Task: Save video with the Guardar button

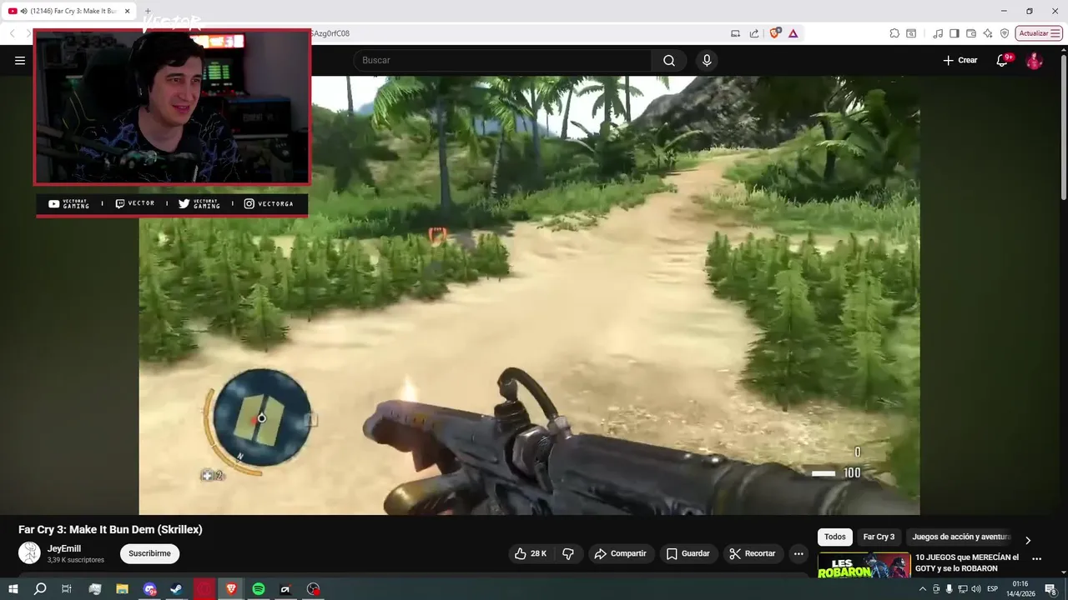Action: point(688,553)
